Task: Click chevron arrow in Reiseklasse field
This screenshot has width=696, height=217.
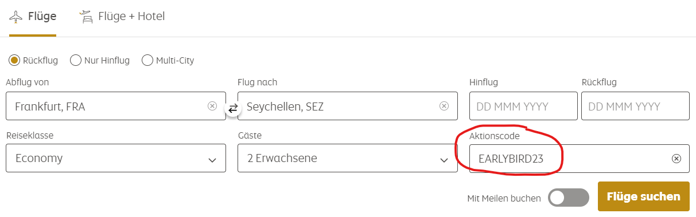Action: [212, 160]
